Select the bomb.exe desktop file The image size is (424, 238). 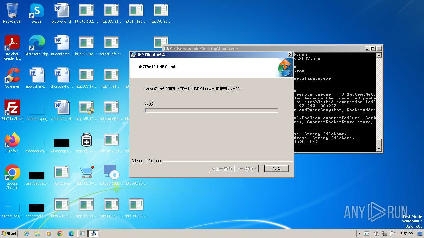(x=62, y=175)
